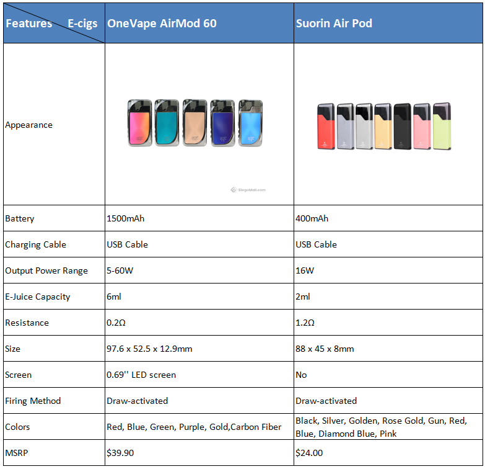The height and width of the screenshot is (469, 485).
Task: Select the Red, Blue, Green, Purple colors cell
Action: tap(199, 426)
